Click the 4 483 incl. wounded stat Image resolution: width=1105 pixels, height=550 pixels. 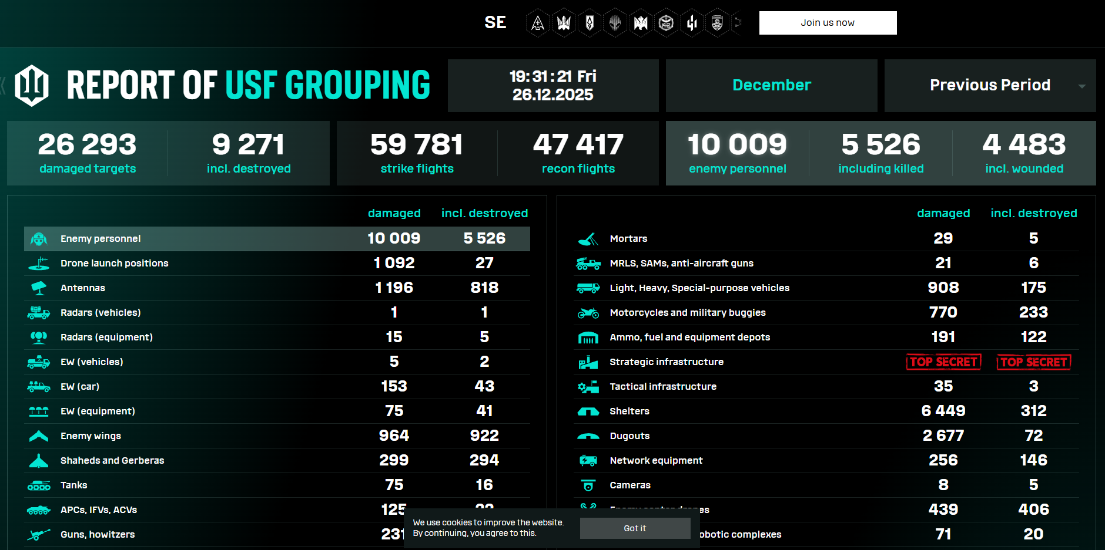click(x=1024, y=153)
